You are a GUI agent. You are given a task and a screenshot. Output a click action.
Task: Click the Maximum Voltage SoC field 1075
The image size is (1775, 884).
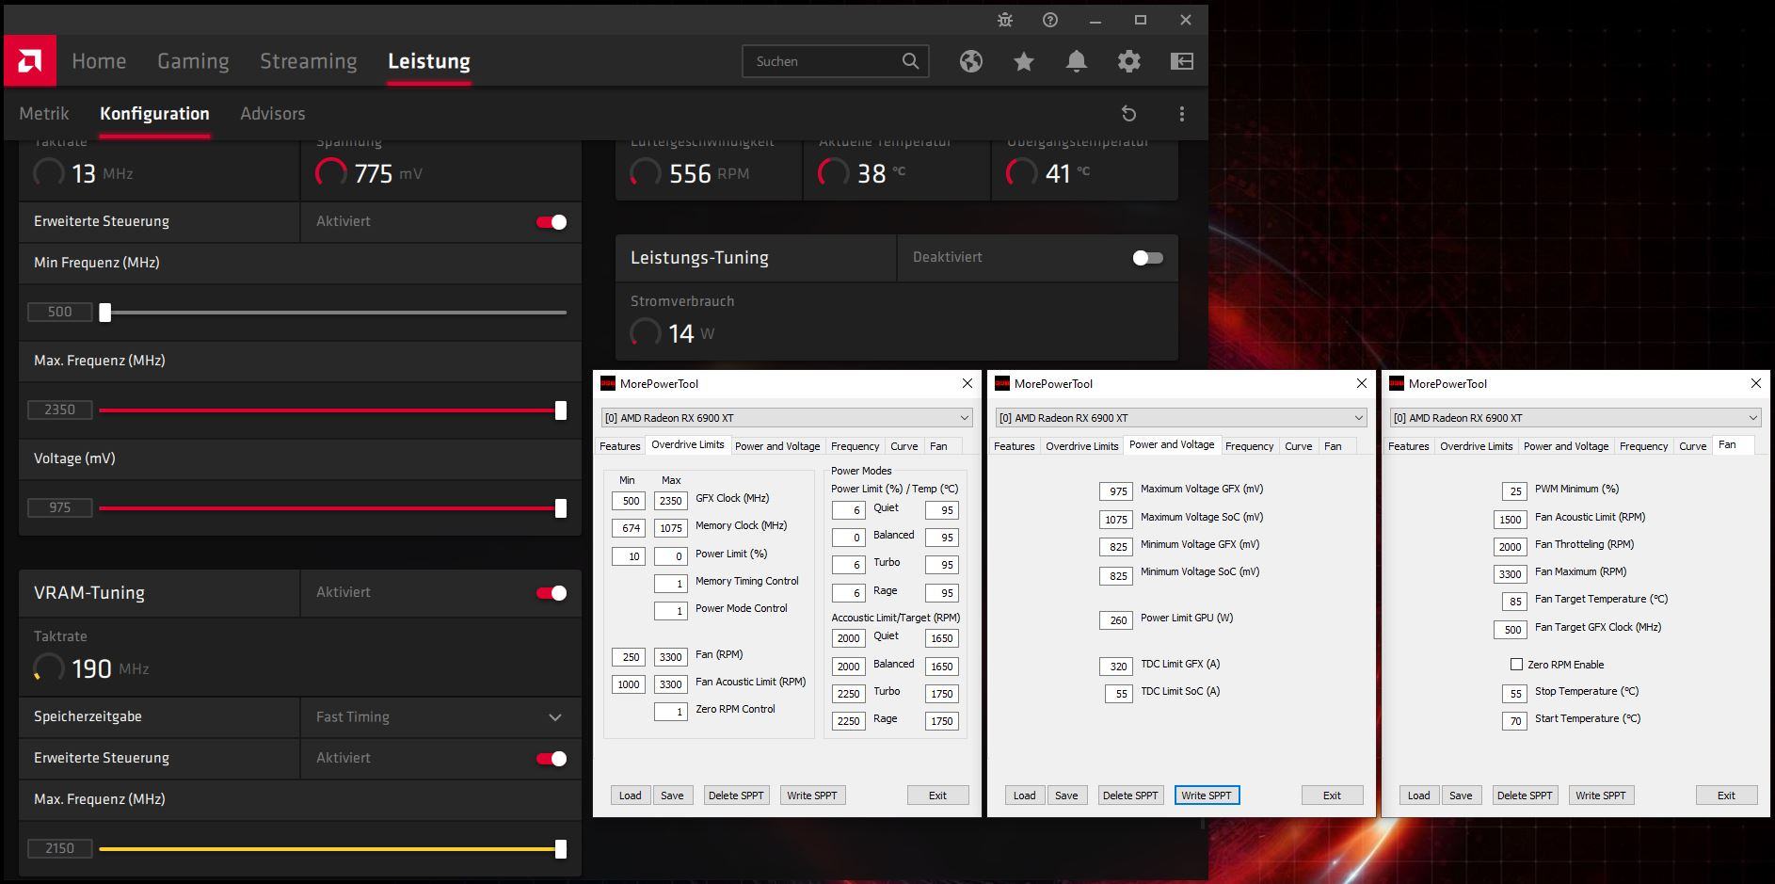click(x=1115, y=520)
